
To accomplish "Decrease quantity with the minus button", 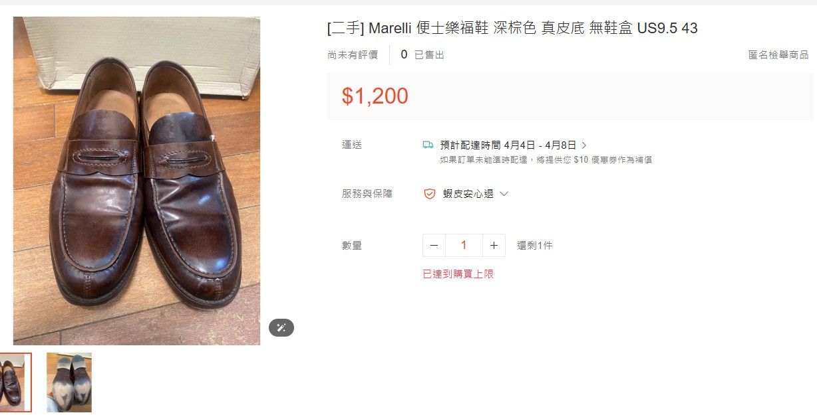I will click(x=434, y=246).
